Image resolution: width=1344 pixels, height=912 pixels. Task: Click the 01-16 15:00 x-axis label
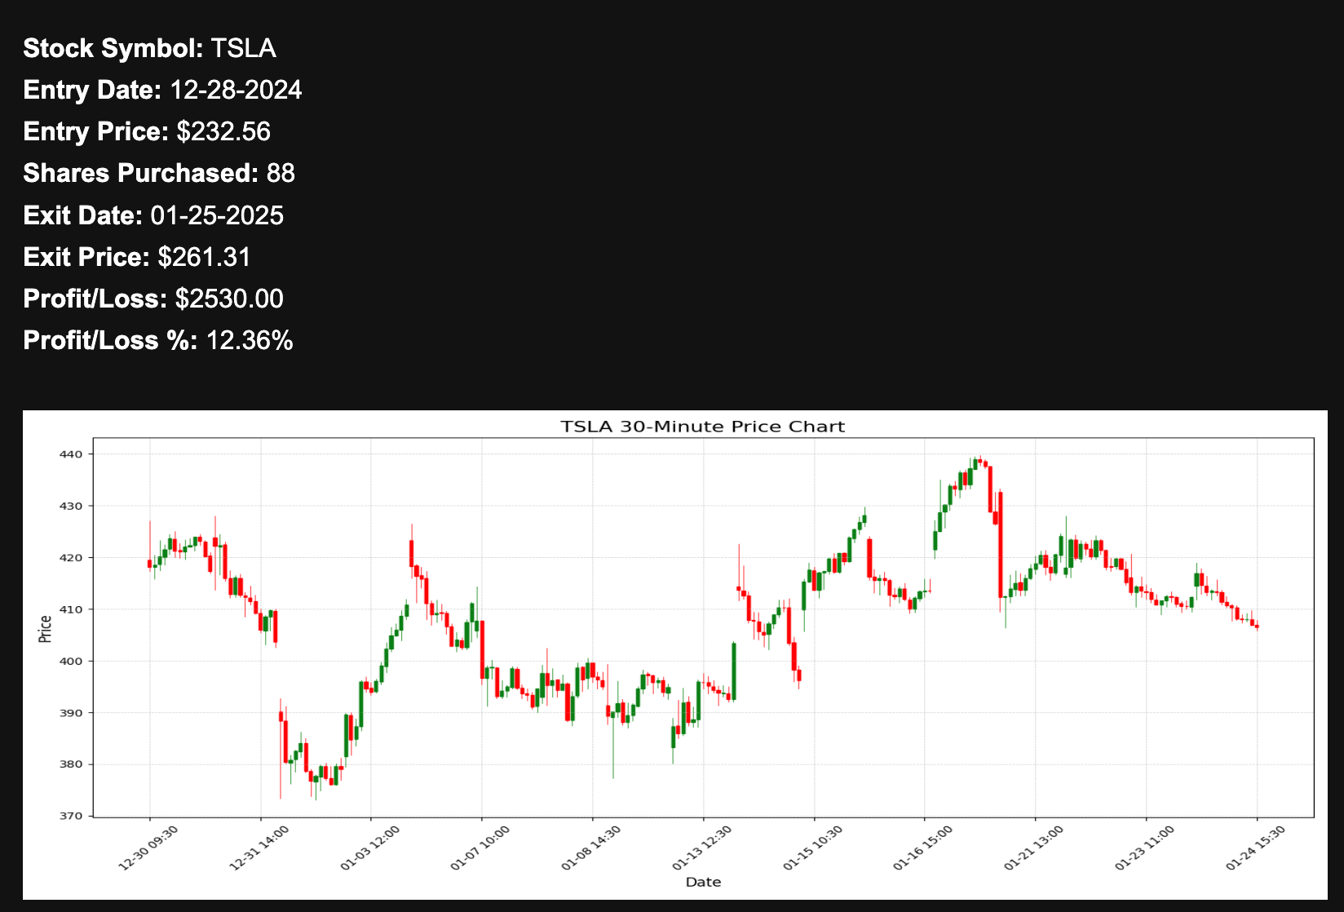click(x=923, y=848)
